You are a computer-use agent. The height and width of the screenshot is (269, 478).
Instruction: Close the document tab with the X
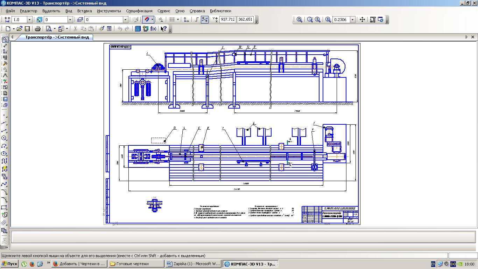[x=473, y=37]
